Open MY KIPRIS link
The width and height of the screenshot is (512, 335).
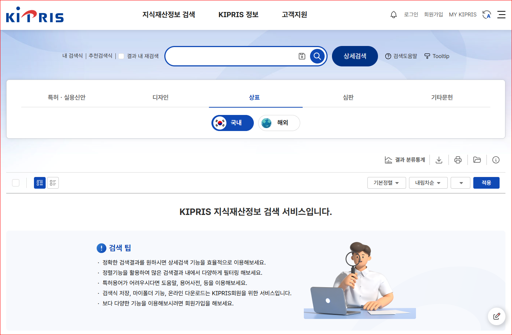point(463,15)
